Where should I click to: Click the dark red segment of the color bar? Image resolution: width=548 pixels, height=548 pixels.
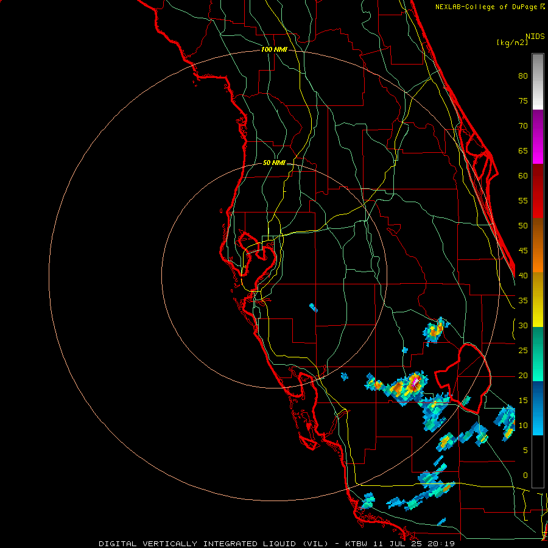[538, 191]
